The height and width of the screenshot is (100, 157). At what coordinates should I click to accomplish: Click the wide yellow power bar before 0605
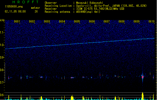(72, 97)
